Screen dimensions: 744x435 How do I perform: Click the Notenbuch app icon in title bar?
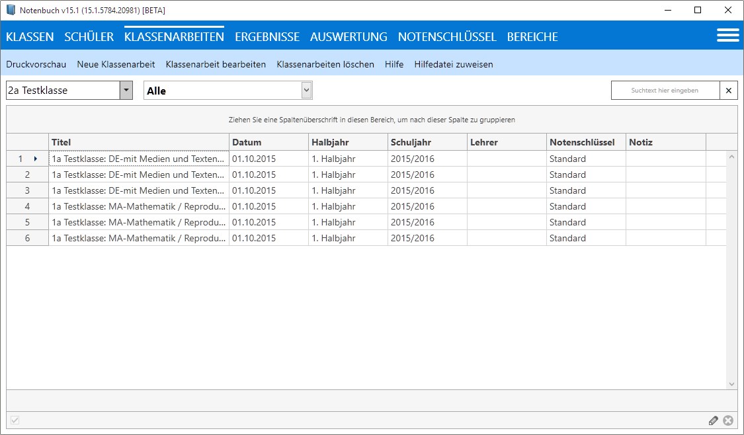pos(11,10)
